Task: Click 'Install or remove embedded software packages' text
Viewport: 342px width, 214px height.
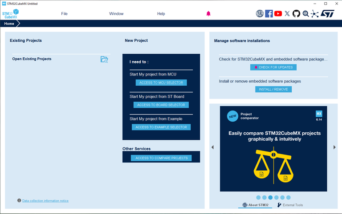Action: pyautogui.click(x=260, y=81)
